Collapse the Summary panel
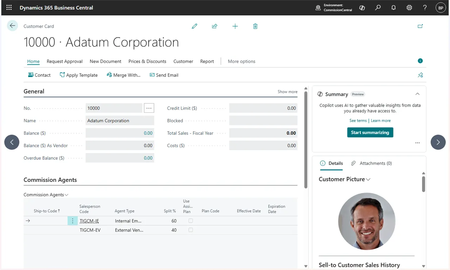Viewport: 450px width, 270px height. click(417, 94)
